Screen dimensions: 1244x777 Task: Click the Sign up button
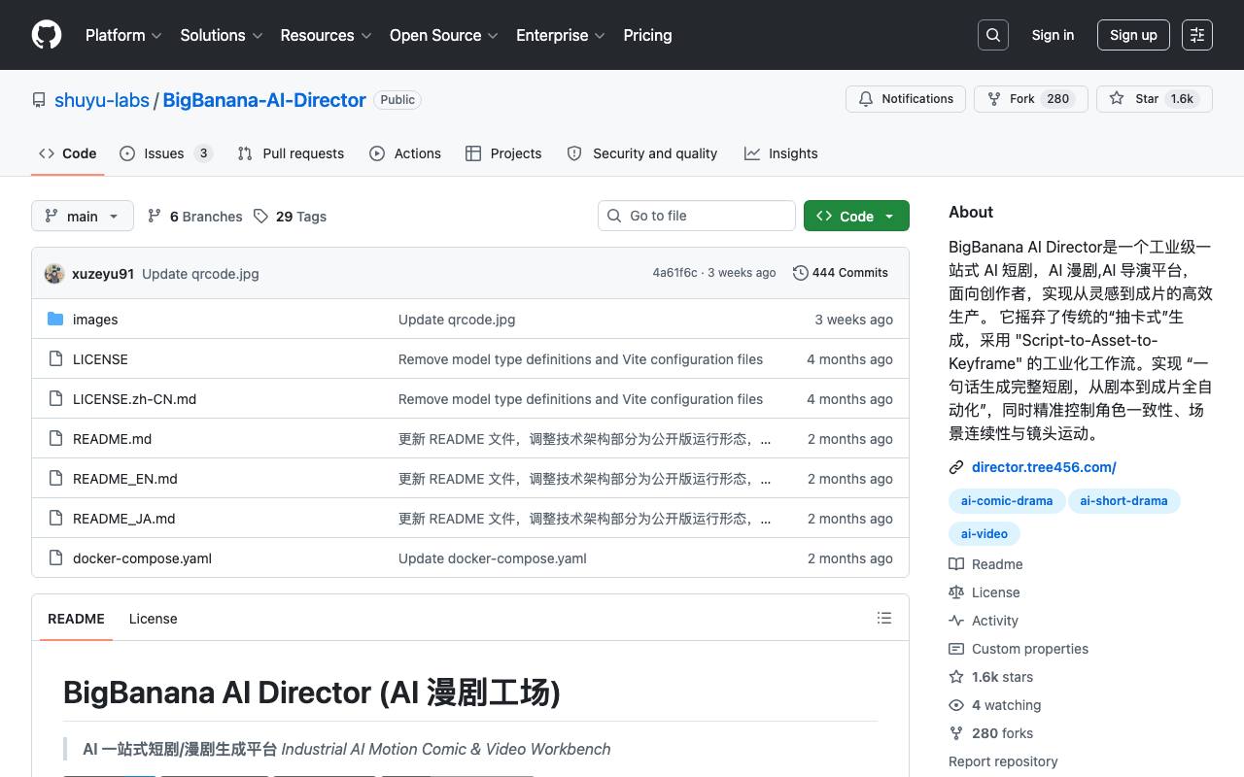(1133, 35)
